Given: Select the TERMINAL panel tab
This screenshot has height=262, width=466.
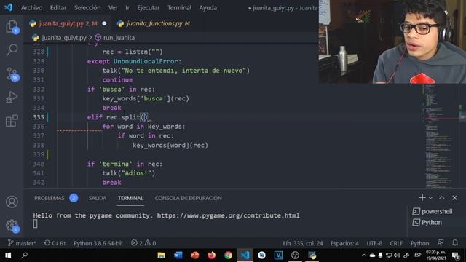Looking at the screenshot, I should pos(130,198).
